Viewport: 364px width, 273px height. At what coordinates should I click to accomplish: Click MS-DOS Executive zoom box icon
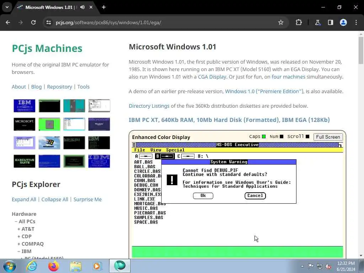click(x=340, y=145)
